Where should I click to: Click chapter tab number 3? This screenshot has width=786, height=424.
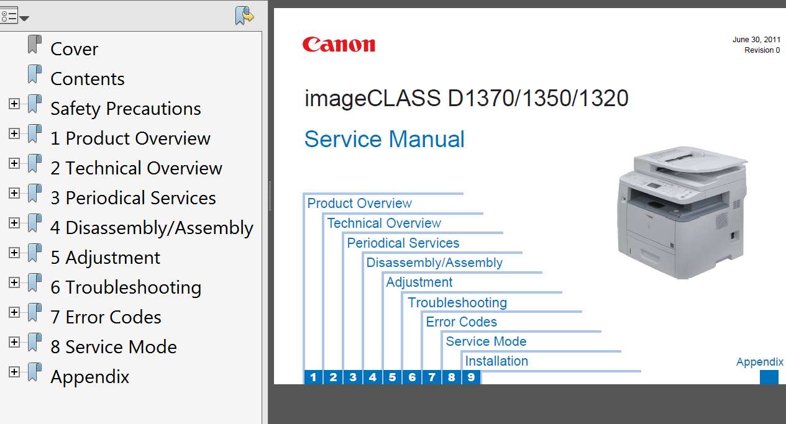353,377
